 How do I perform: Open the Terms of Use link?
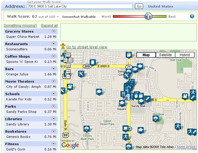(186, 147)
